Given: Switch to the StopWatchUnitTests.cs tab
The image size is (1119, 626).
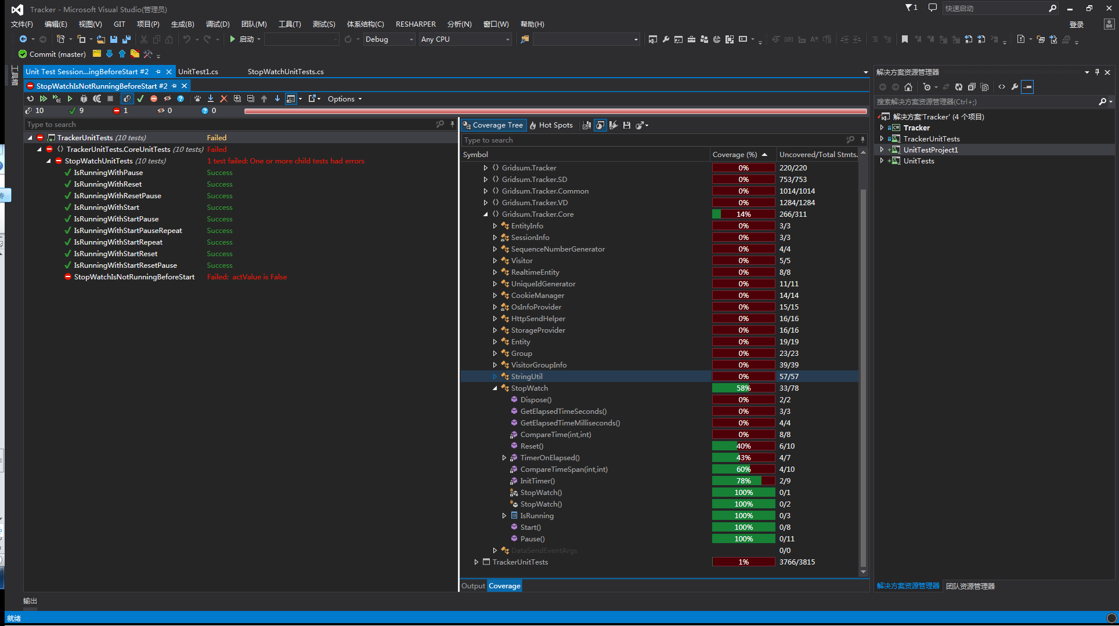Looking at the screenshot, I should (286, 72).
